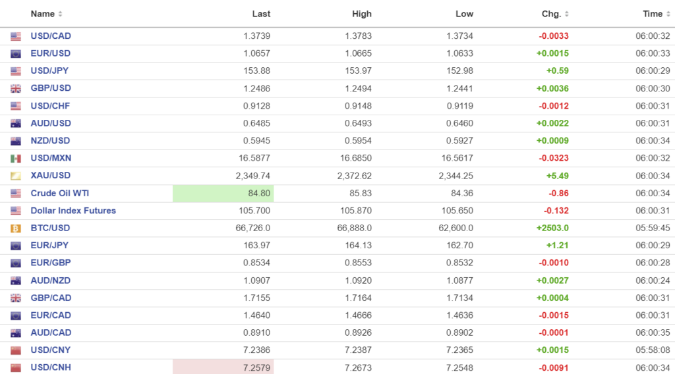This screenshot has width=675, height=374.
Task: Open the EUR/GBP pair link
Action: click(x=51, y=263)
